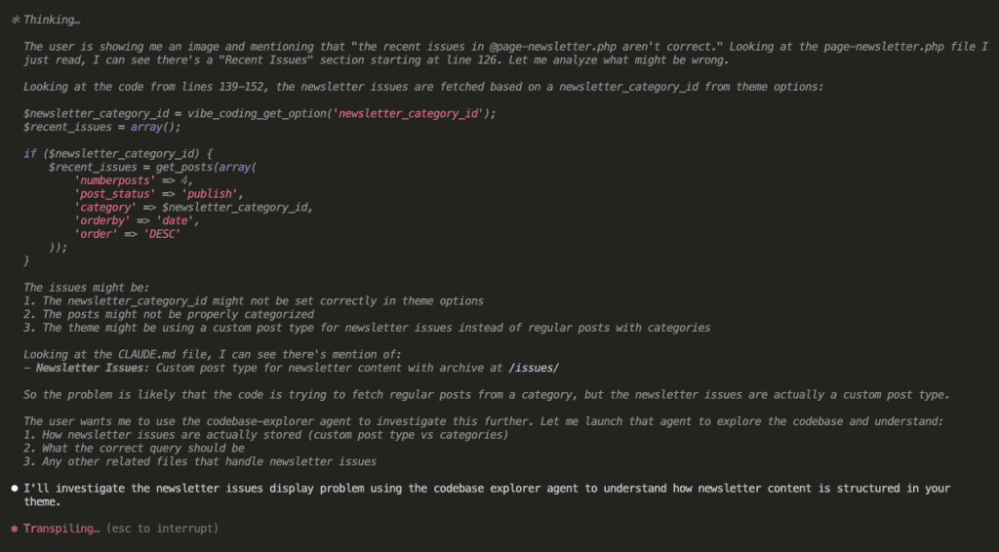Click the red Transpiling… status text

(x=61, y=529)
